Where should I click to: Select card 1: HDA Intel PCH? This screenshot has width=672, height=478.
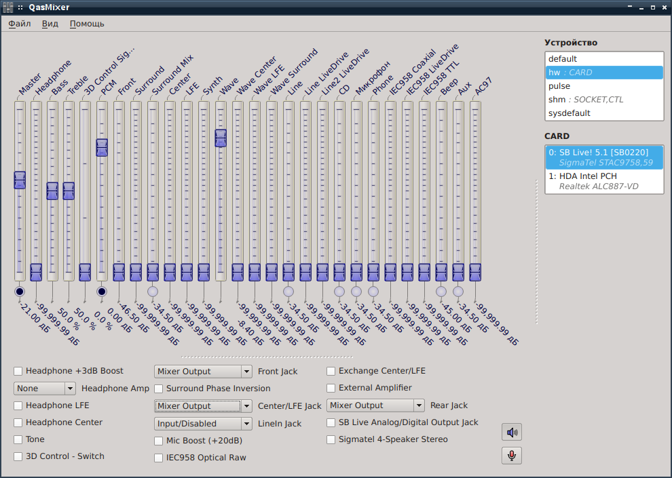(x=604, y=182)
